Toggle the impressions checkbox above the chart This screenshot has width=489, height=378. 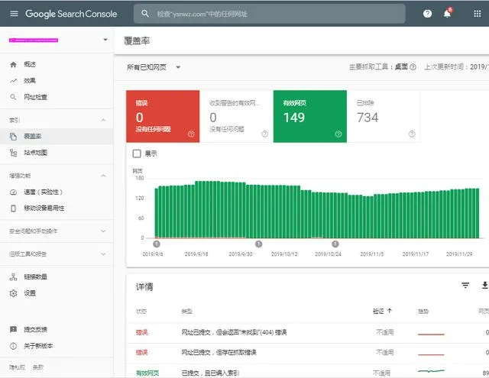tap(137, 153)
